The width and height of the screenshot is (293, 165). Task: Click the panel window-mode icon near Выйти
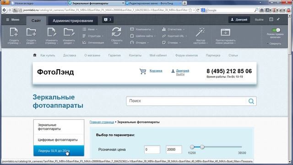pos(271,19)
